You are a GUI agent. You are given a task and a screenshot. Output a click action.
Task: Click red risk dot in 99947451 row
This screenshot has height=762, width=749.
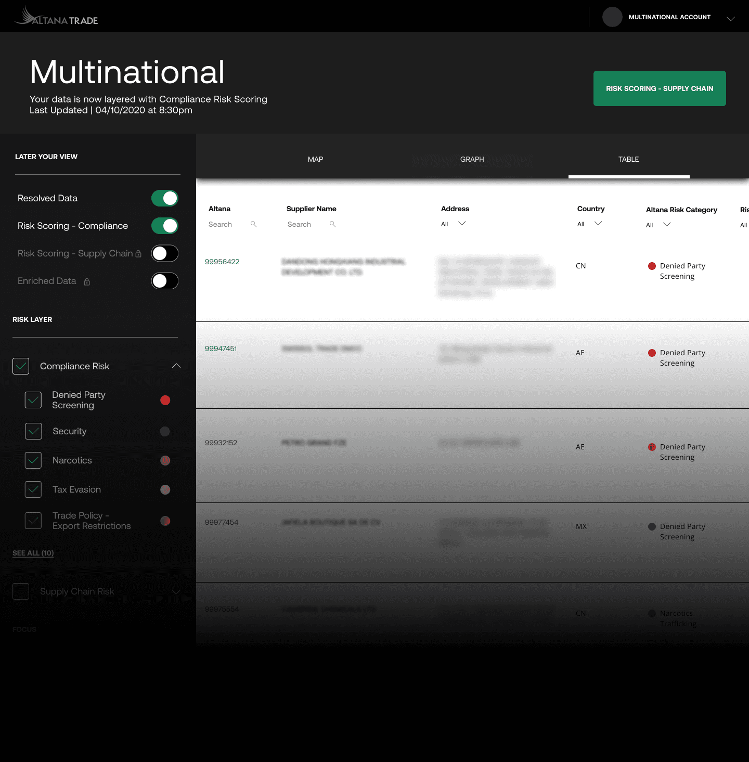click(652, 353)
